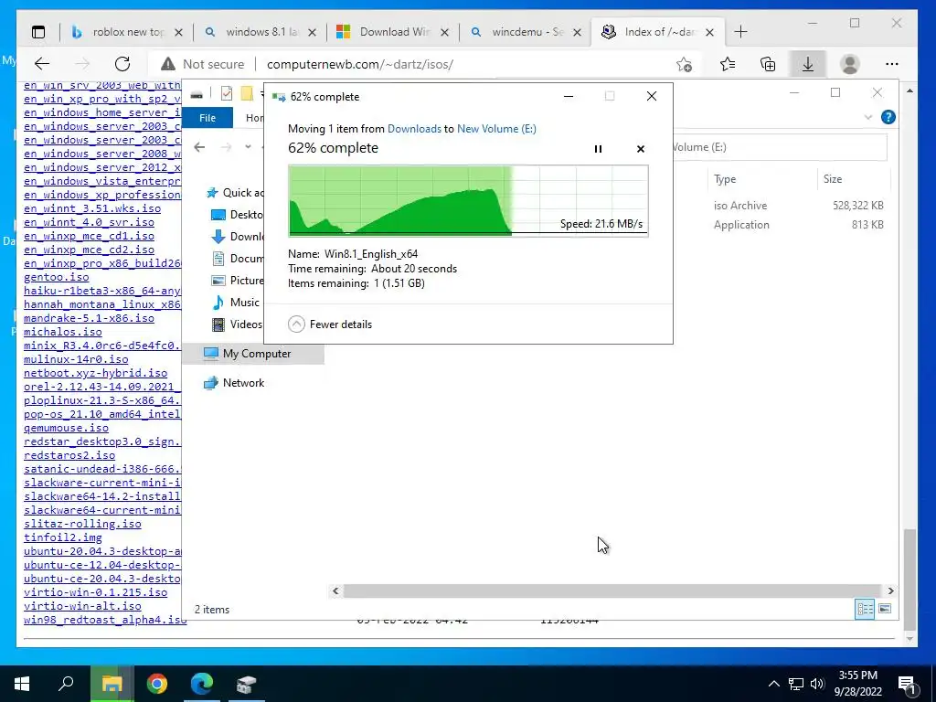This screenshot has height=702, width=936.
Task: Open Edge Collections
Action: click(x=768, y=64)
